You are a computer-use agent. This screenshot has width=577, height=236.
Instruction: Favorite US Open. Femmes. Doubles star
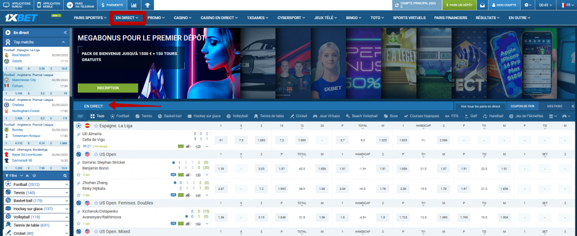pos(96,203)
